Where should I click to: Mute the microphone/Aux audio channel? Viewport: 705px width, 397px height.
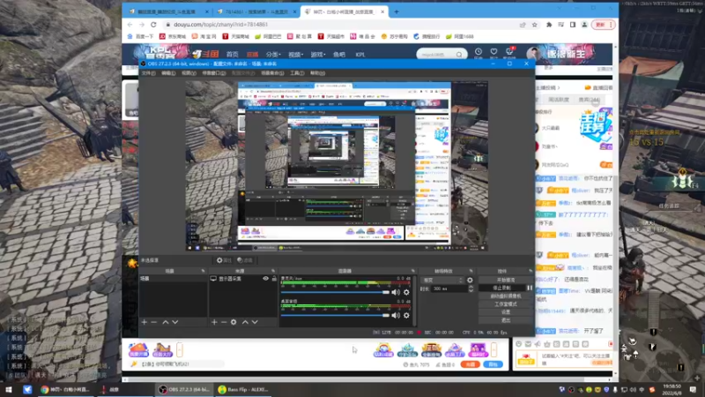click(x=396, y=293)
